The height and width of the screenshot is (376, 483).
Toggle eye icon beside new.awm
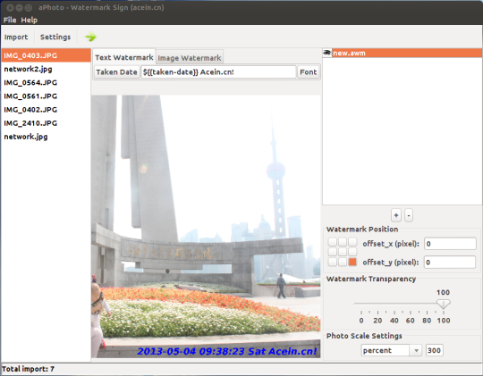[326, 53]
